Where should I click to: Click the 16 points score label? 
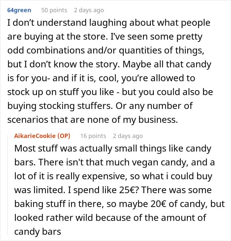click(x=93, y=136)
